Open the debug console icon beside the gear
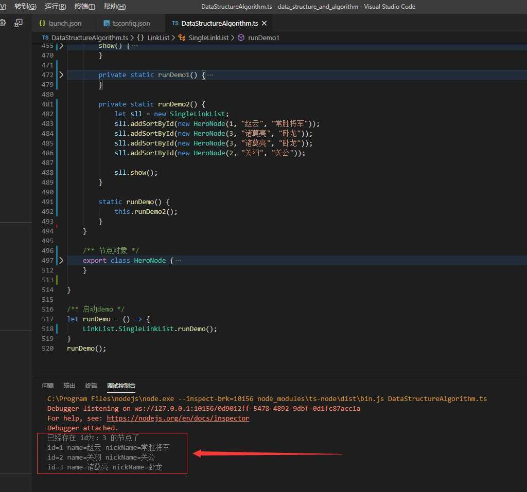Viewport: 527px width, 492px height. pyautogui.click(x=18, y=23)
